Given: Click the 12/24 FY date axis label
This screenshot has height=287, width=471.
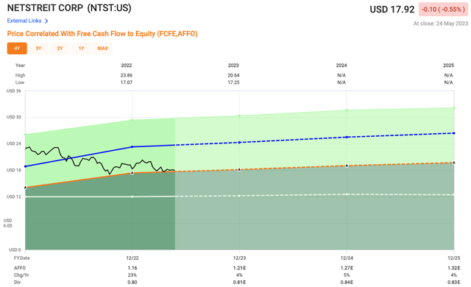Looking at the screenshot, I should [x=347, y=258].
